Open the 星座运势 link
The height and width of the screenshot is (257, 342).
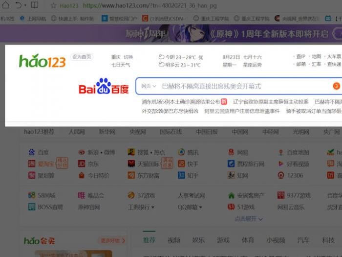point(253,65)
